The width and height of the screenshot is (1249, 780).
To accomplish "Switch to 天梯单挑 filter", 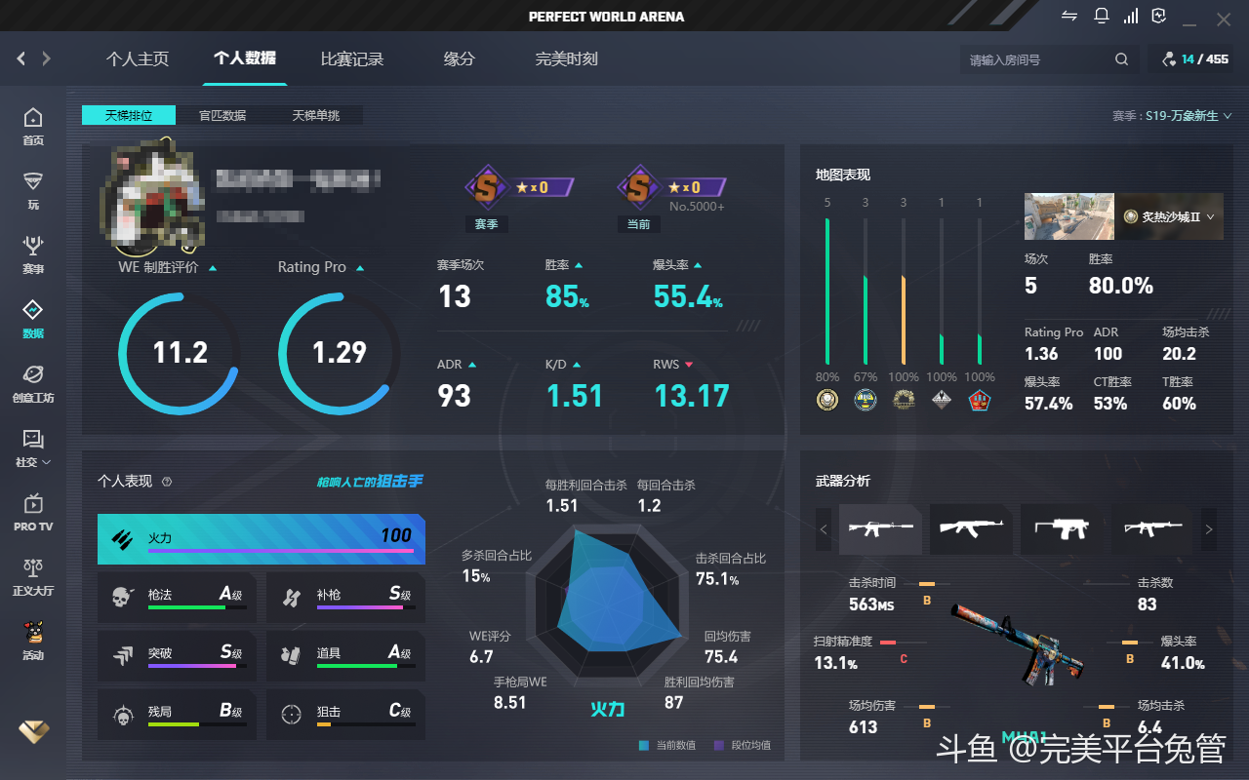I will click(315, 115).
